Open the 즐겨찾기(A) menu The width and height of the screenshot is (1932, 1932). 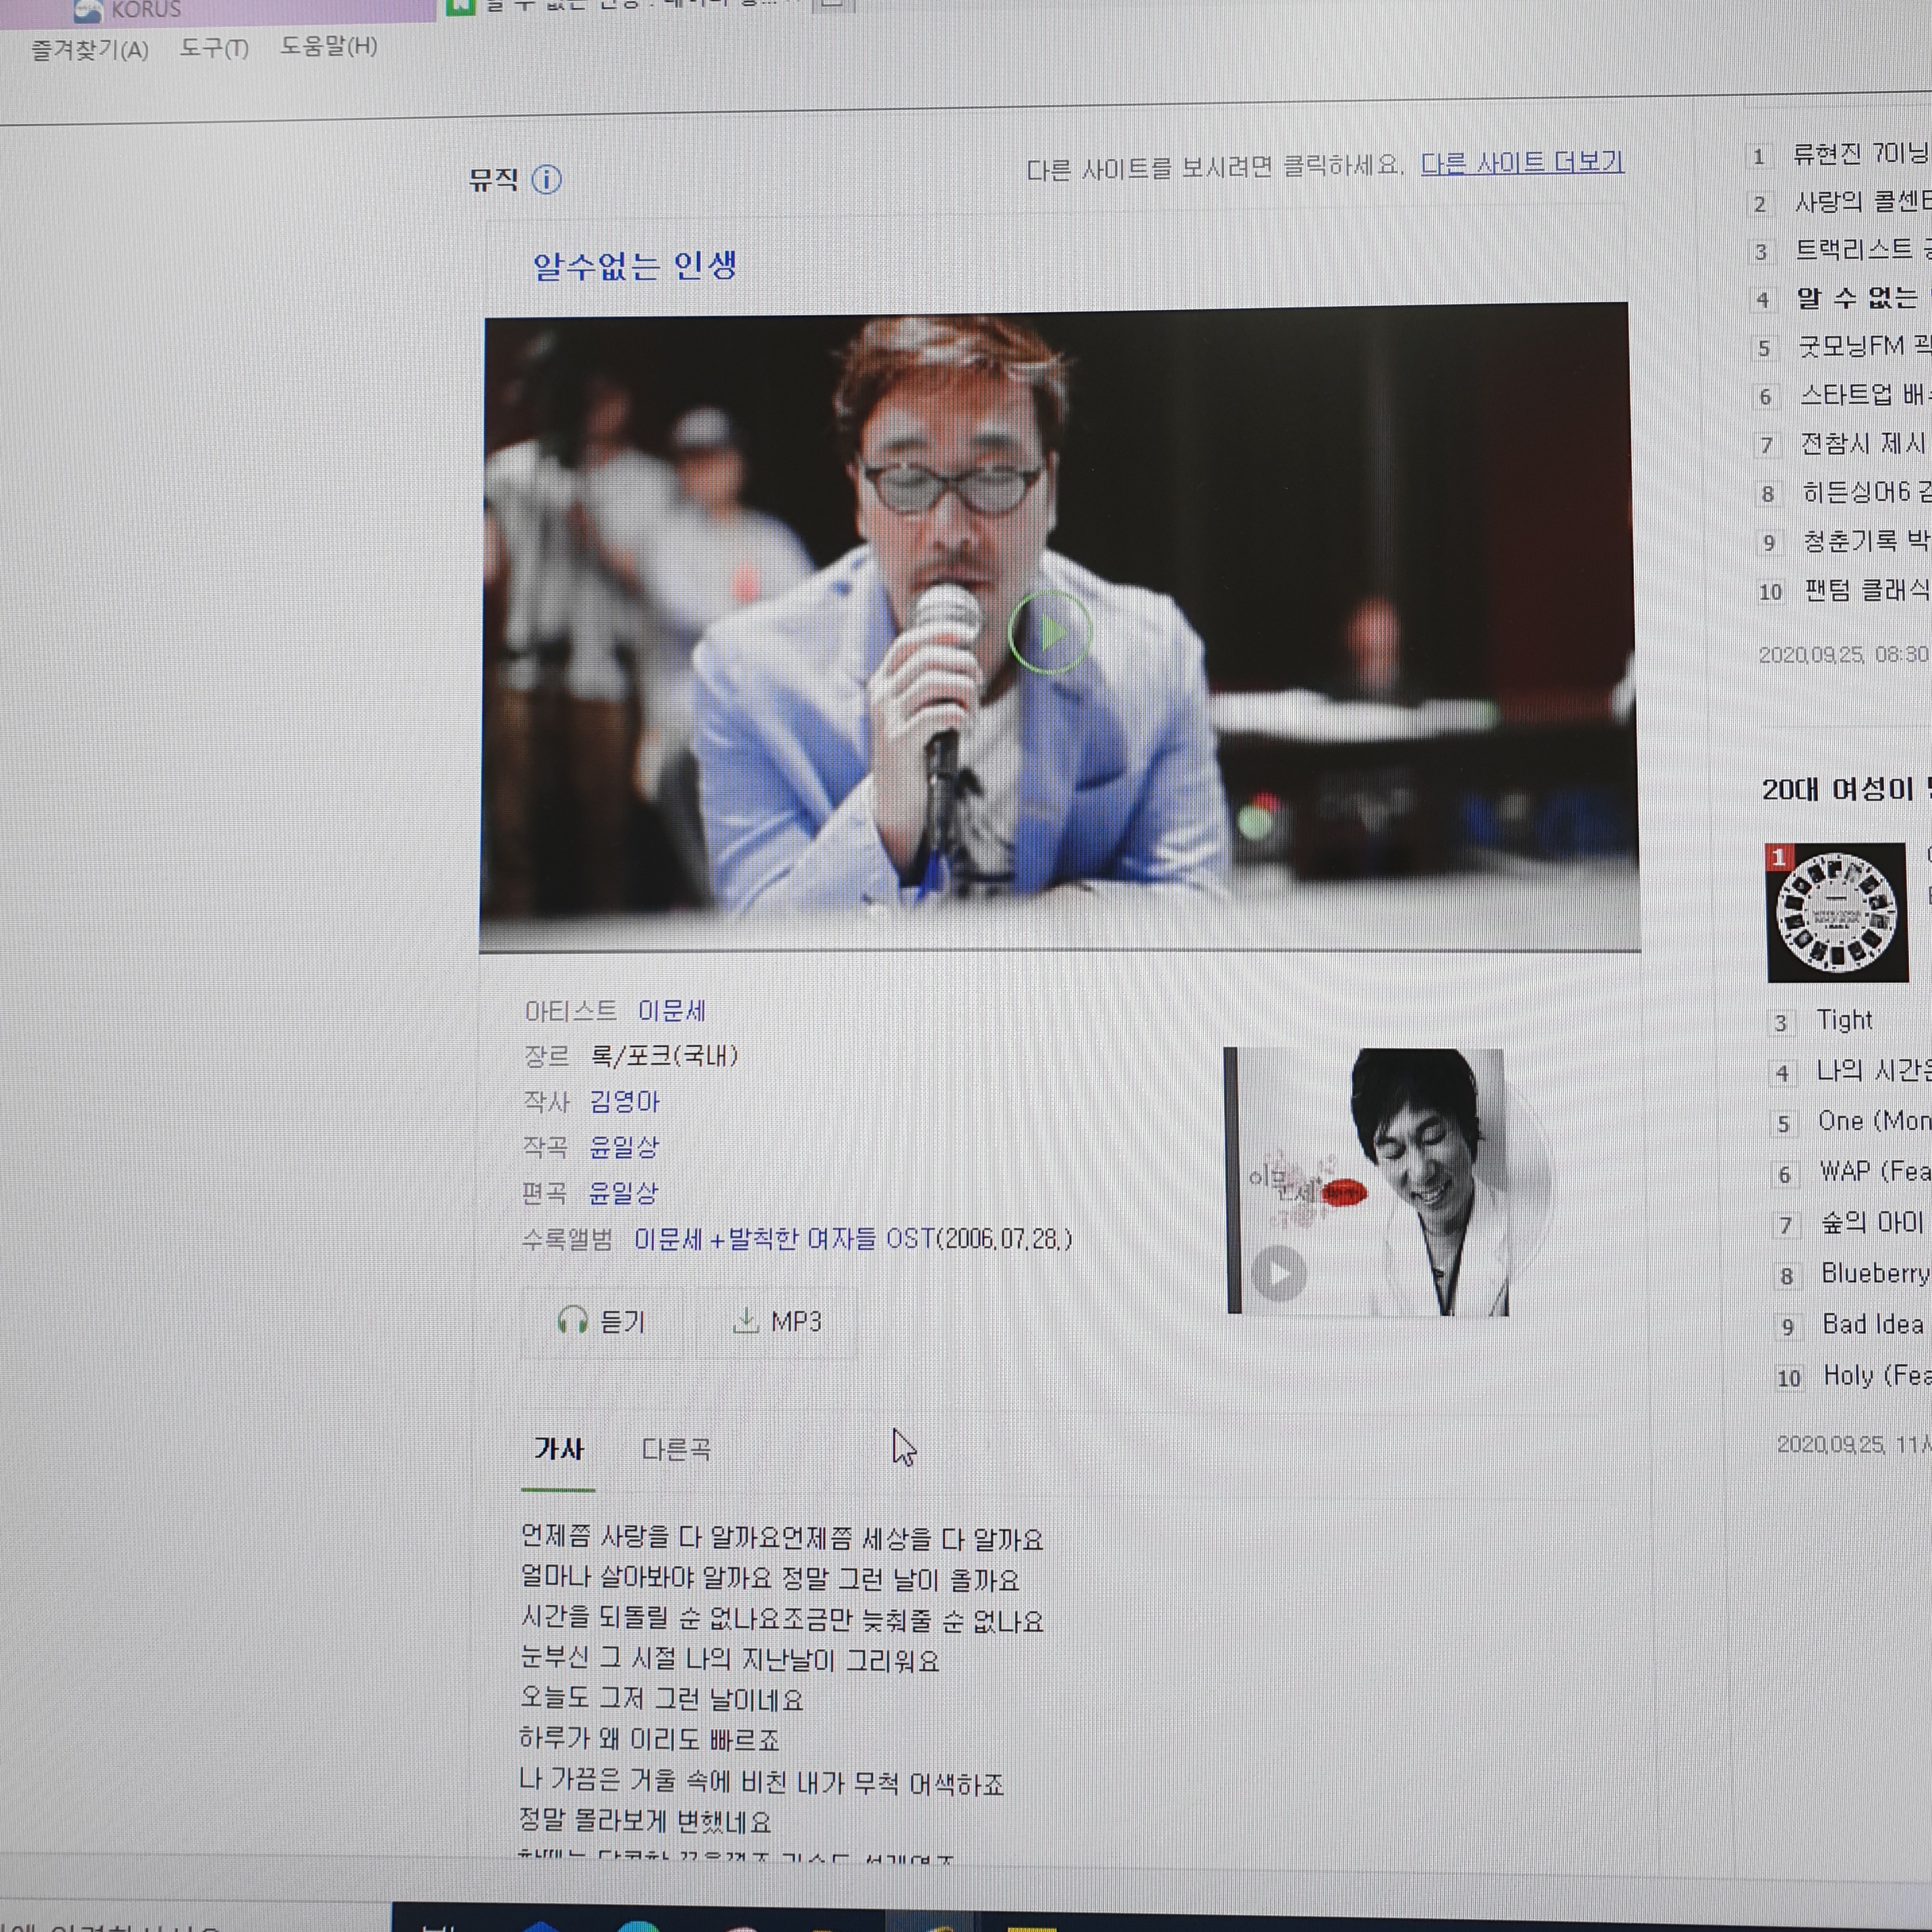pyautogui.click(x=90, y=49)
